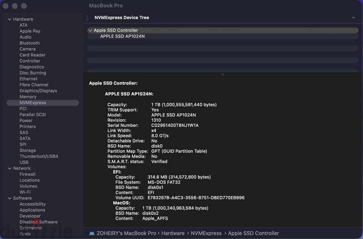The height and width of the screenshot is (239, 363).
Task: Click the EFI capacity 314.6 MB value
Action: (x=179, y=177)
